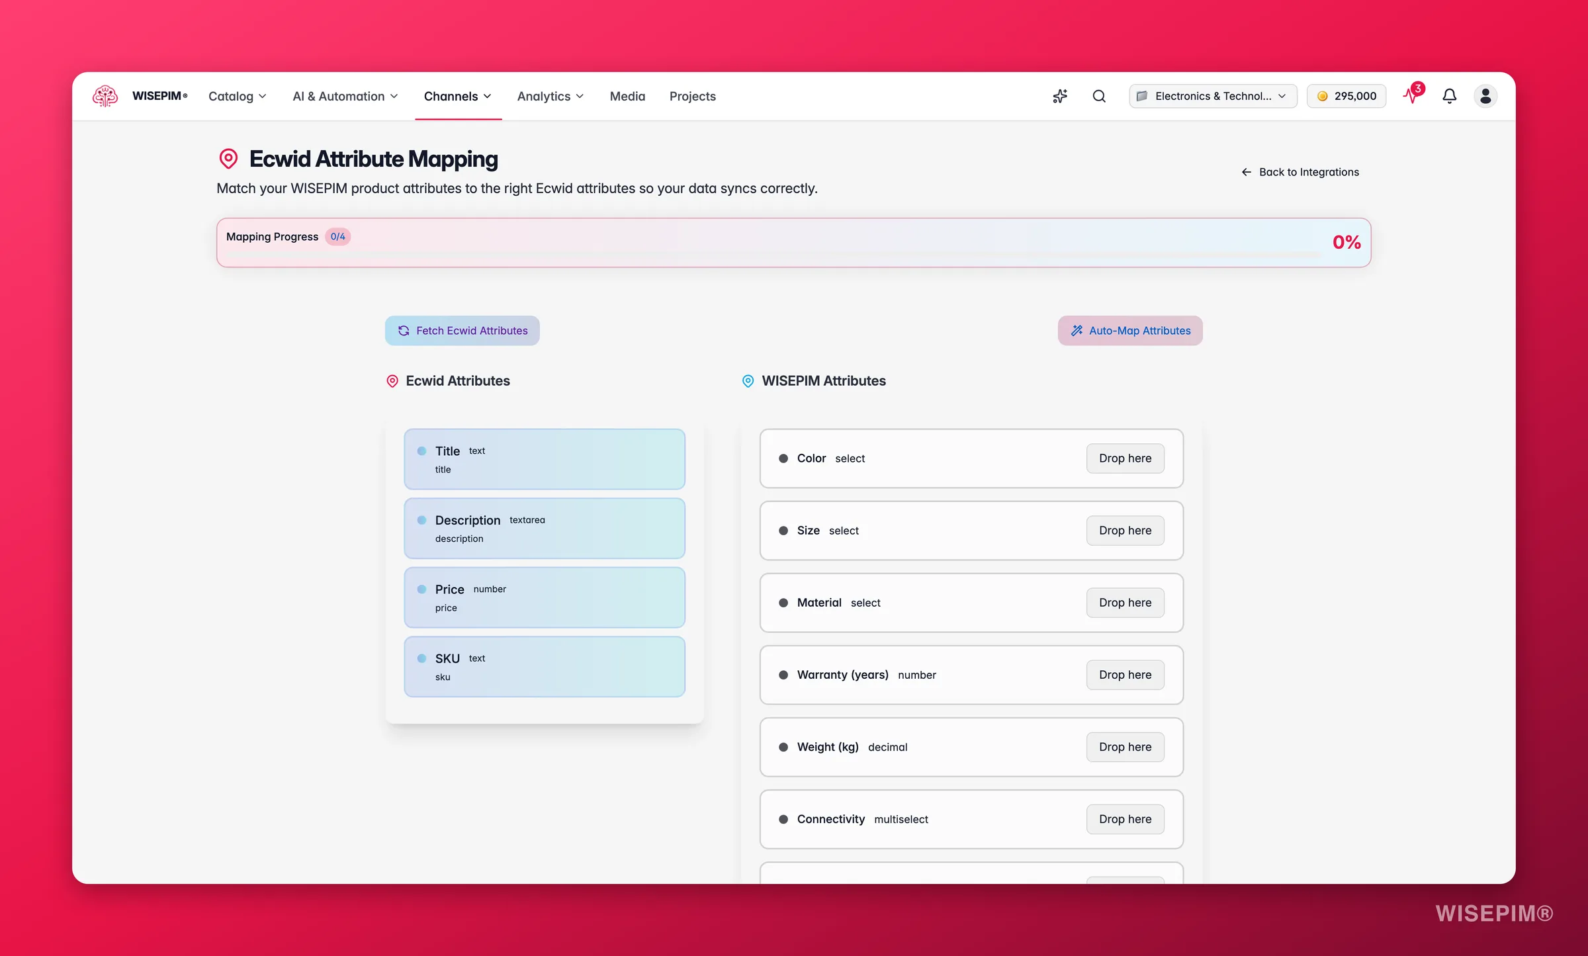Click the magic wand icon in Auto-Map Attributes
The width and height of the screenshot is (1588, 956).
(x=1077, y=331)
